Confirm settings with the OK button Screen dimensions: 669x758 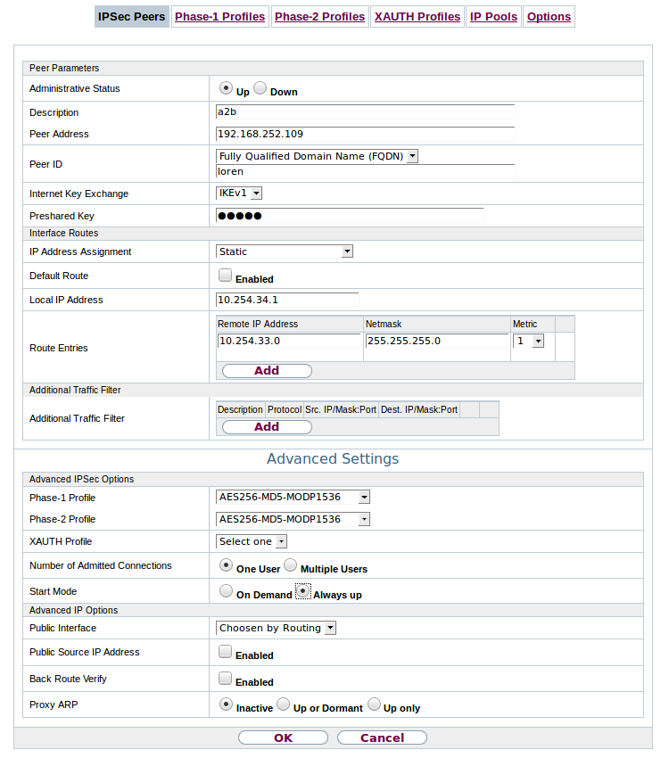coord(283,737)
